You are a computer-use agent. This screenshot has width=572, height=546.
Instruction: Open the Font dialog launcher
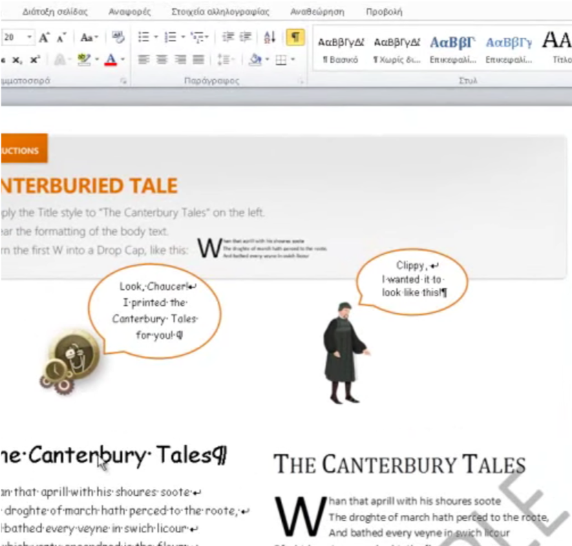coord(123,81)
